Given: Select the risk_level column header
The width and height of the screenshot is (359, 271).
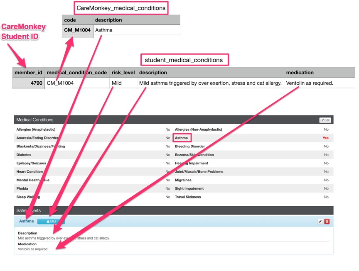Looking at the screenshot, I should pyautogui.click(x=123, y=73).
